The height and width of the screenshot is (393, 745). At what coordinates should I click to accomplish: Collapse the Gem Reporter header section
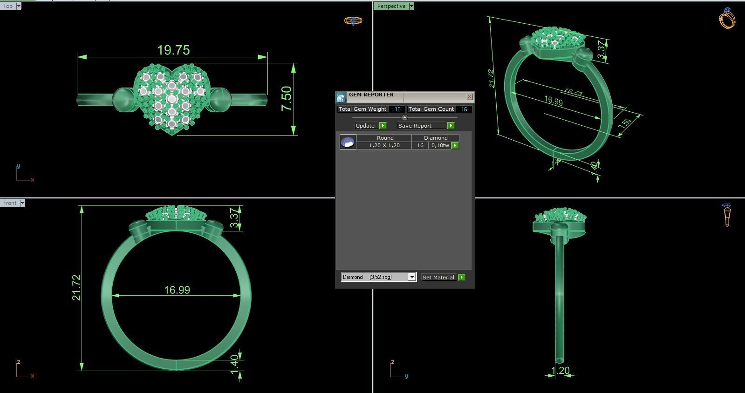pos(404,117)
